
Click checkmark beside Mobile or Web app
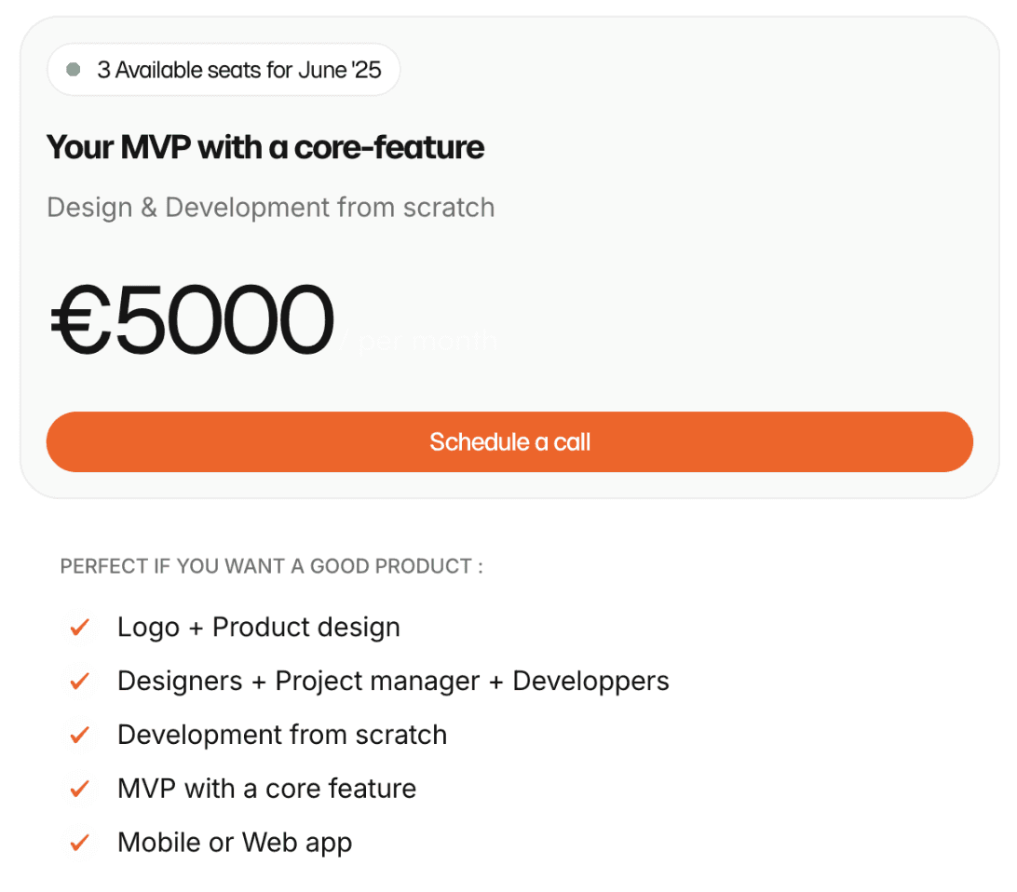coord(80,842)
